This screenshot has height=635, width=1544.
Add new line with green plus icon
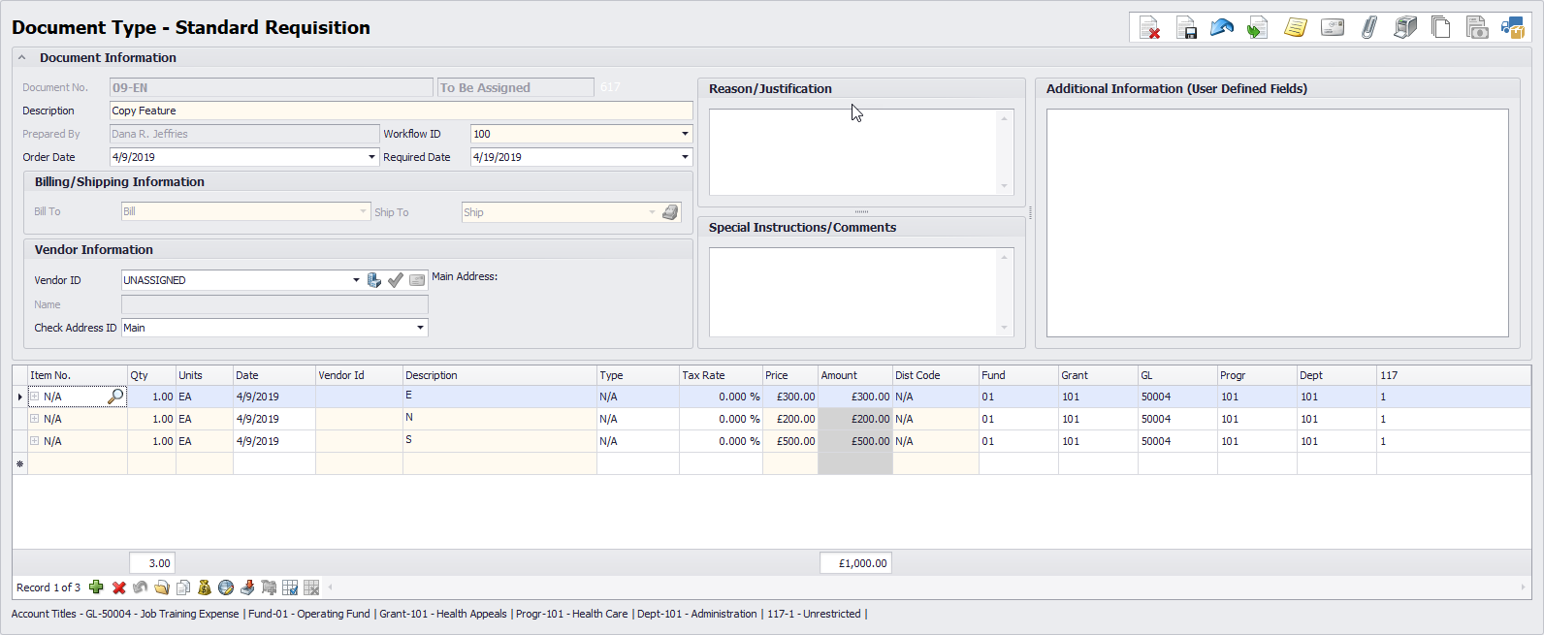[96, 587]
